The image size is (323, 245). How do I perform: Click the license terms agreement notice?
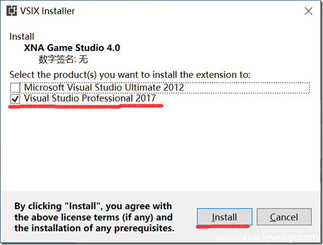point(94,217)
